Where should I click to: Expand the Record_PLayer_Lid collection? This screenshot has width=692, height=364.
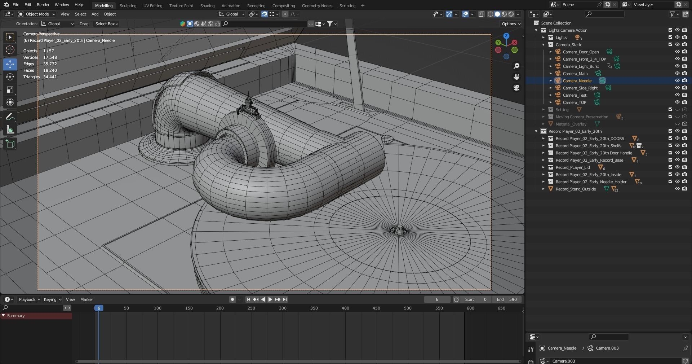[544, 167]
